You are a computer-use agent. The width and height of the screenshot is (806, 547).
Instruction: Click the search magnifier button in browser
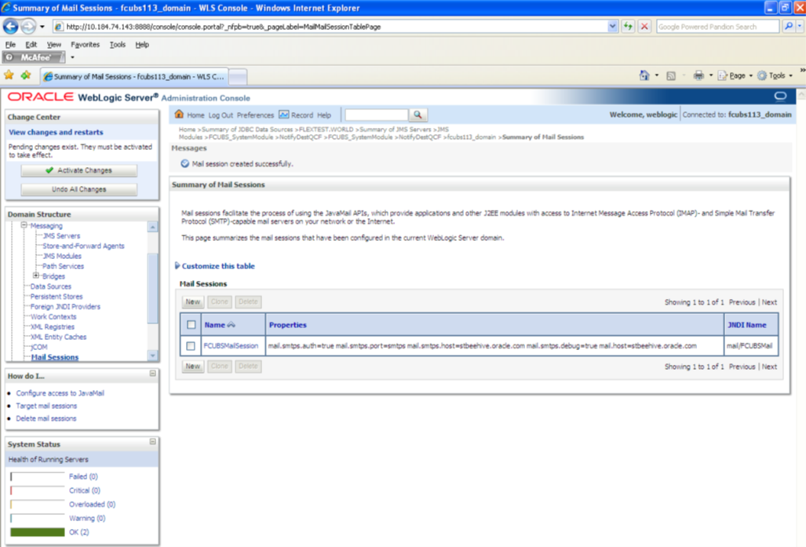click(x=788, y=27)
